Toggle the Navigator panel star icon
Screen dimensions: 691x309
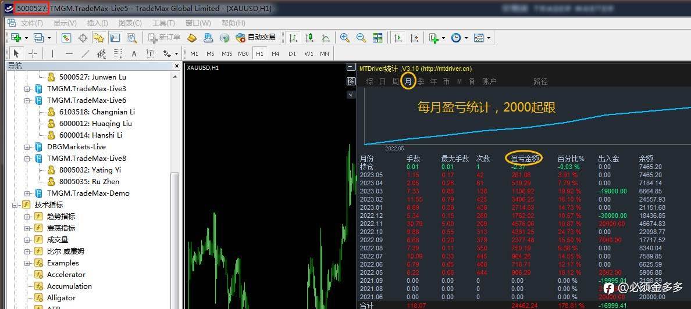pos(98,38)
